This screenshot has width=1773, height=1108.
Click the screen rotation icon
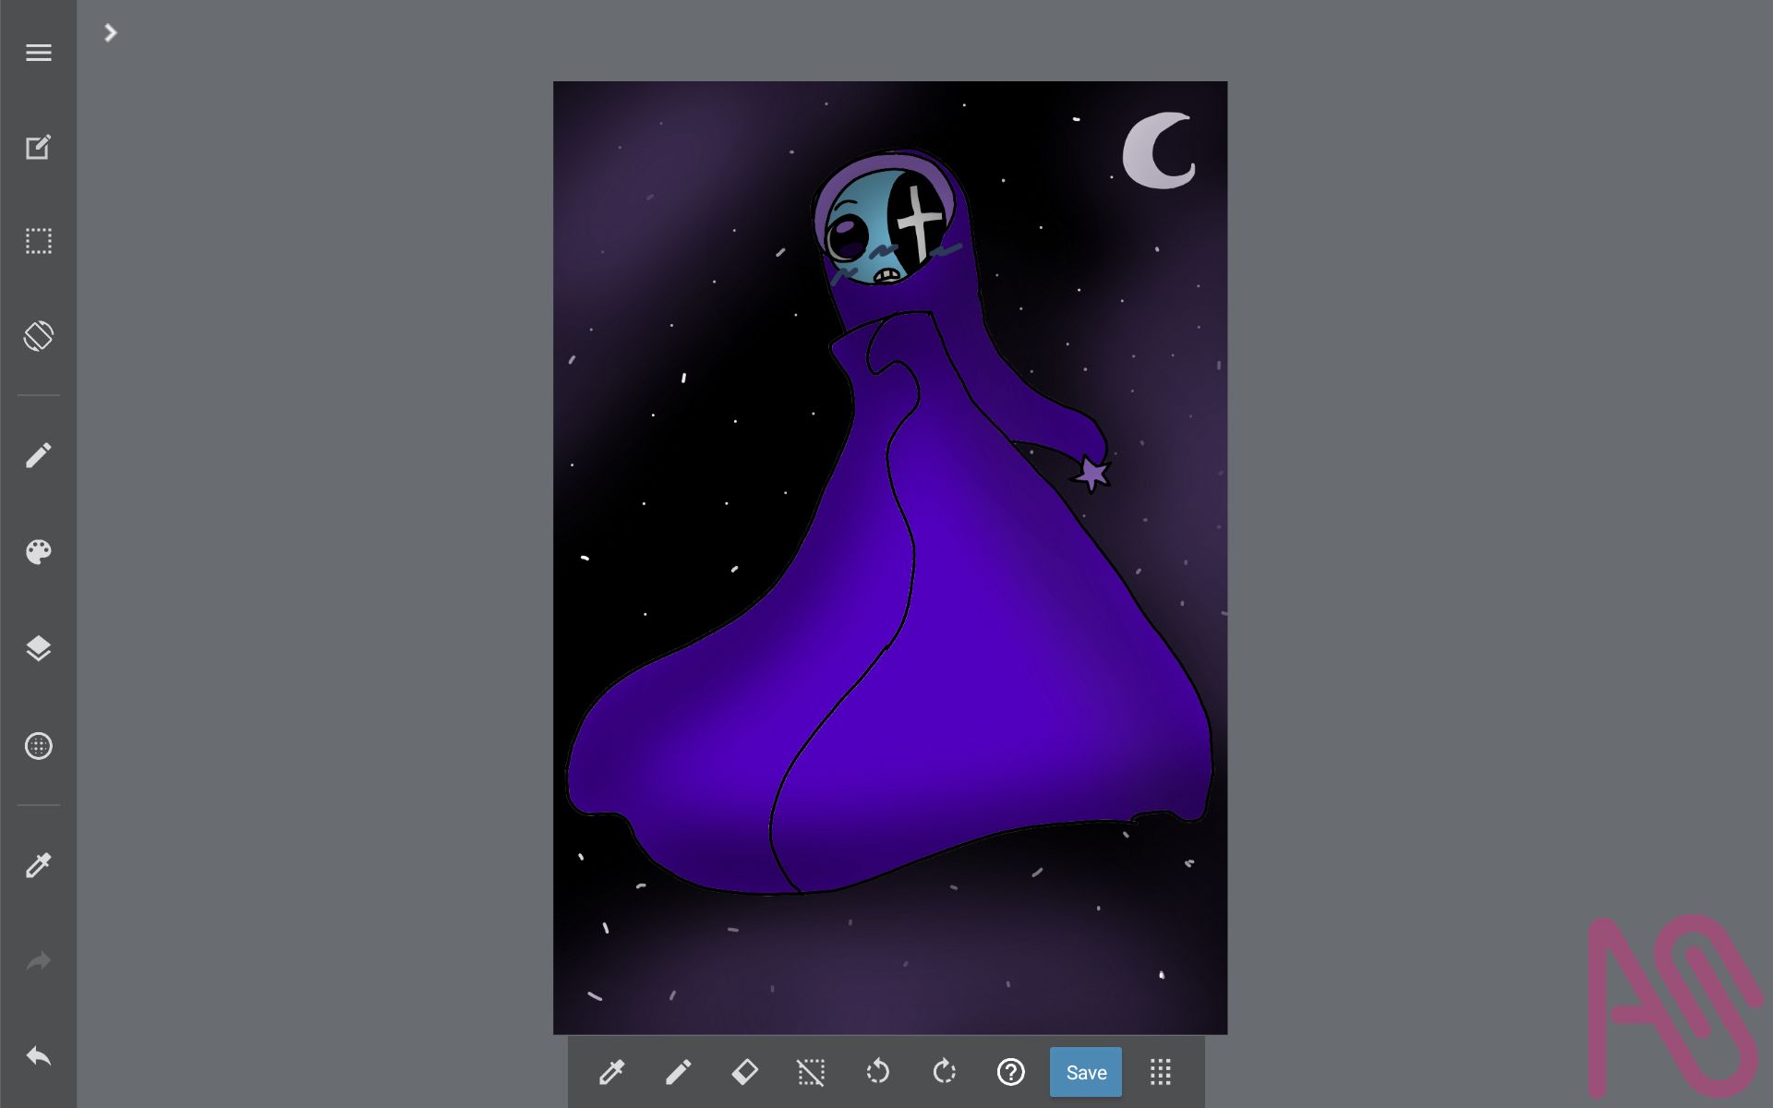click(x=38, y=336)
